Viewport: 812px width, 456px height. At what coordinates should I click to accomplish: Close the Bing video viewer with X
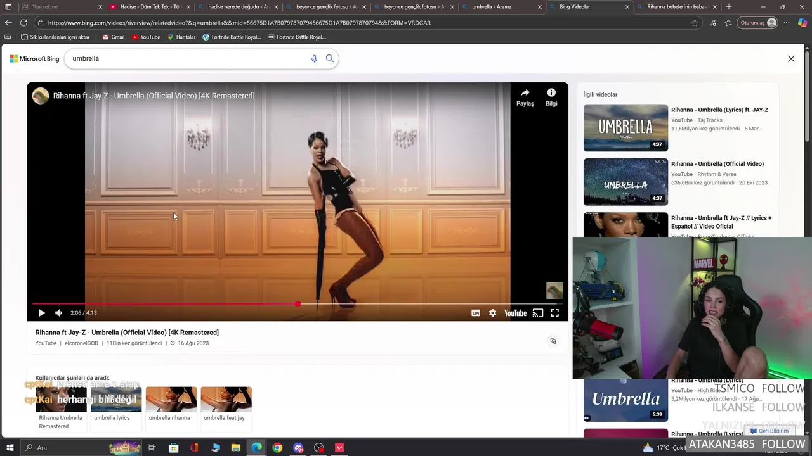[x=791, y=59]
